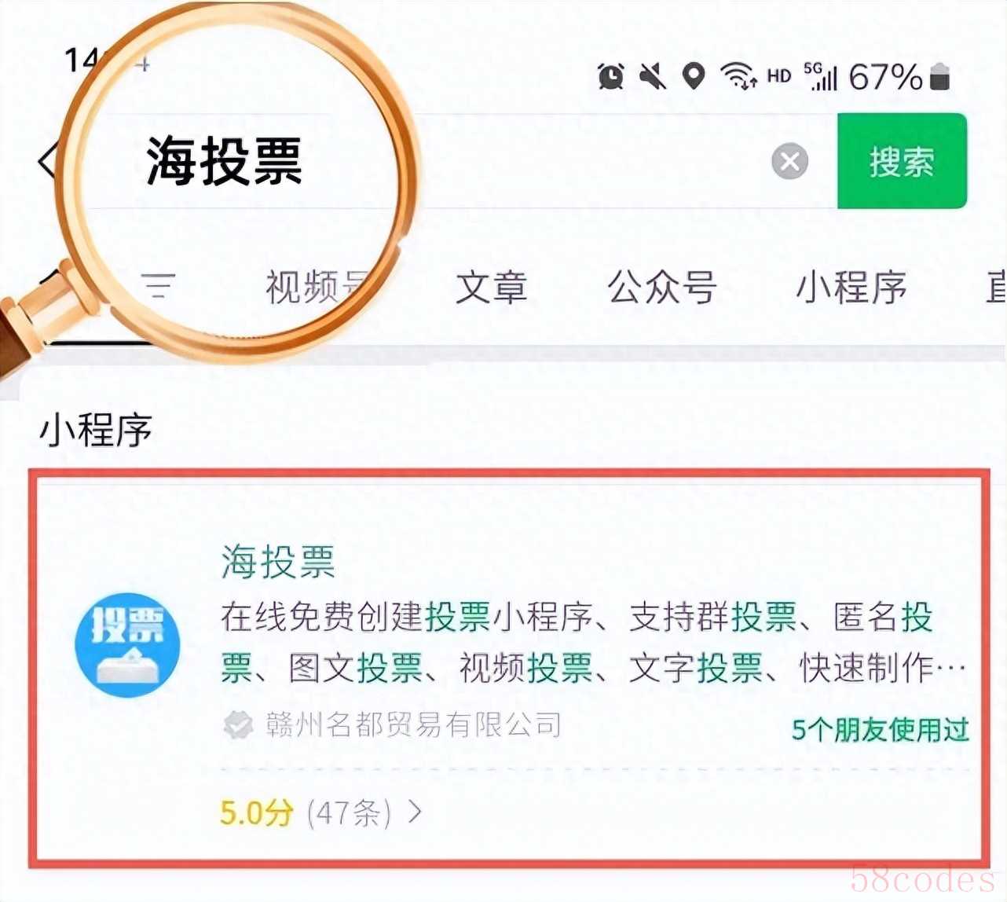Switch to the 文章 tab
This screenshot has width=1007, height=902.
tap(492, 287)
